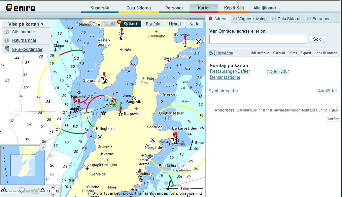This screenshot has height=197, width=342.
Task: Click the Helskärm fullscreen icon
Action: coord(212,53)
